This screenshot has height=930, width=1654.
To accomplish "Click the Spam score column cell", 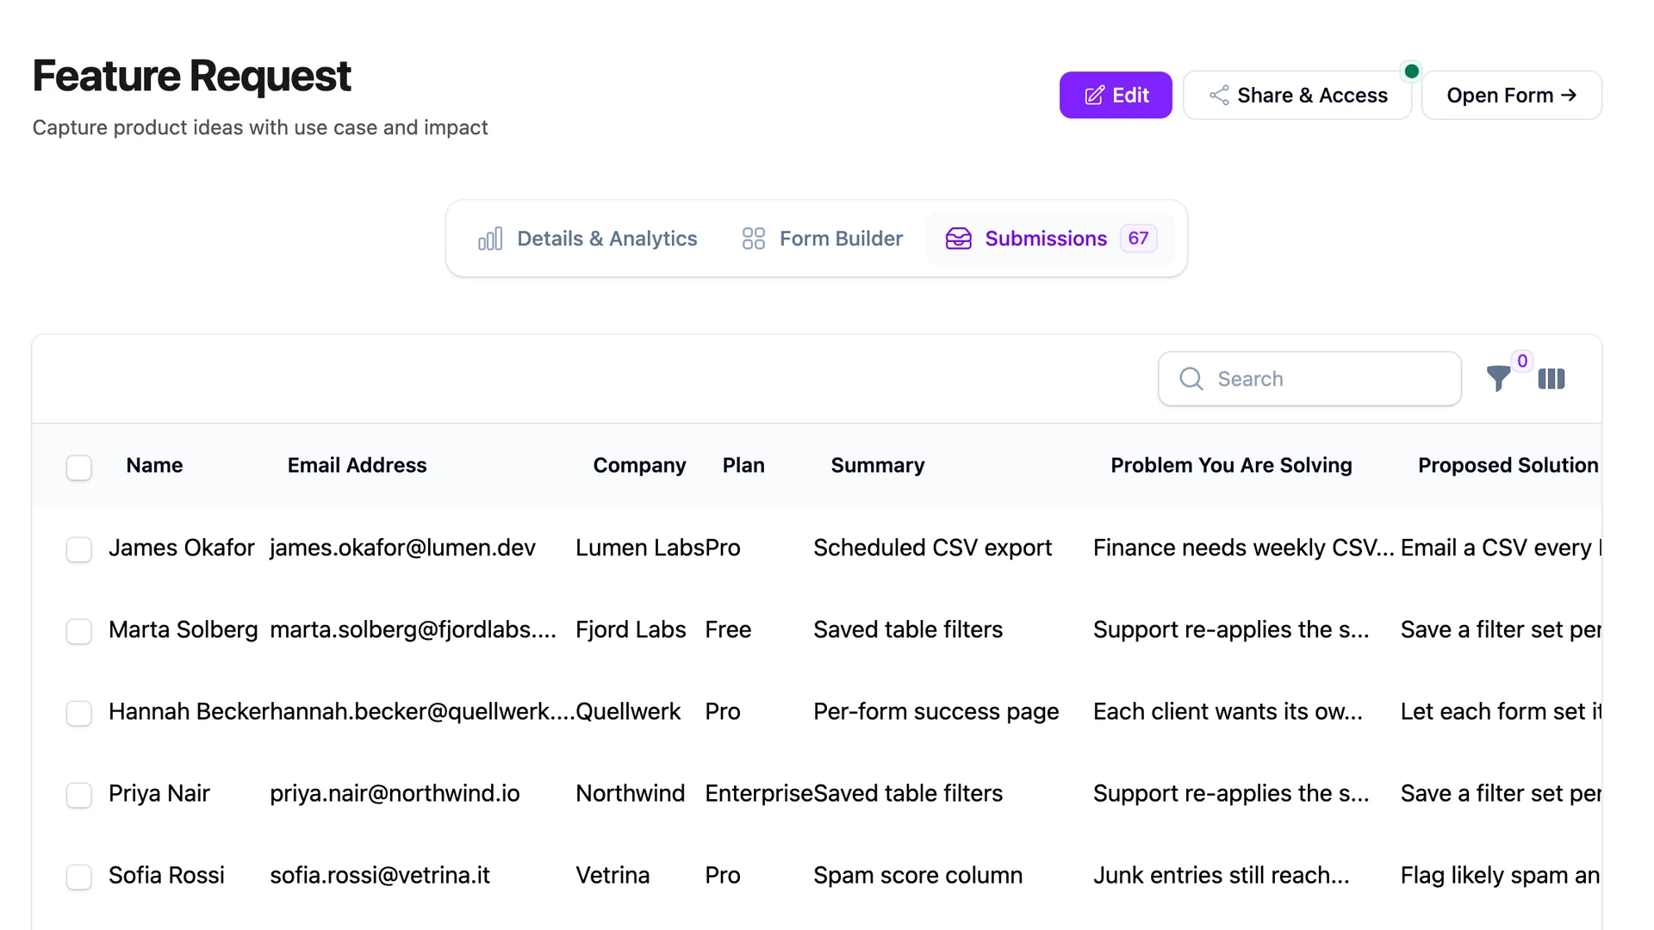I will [x=917, y=875].
